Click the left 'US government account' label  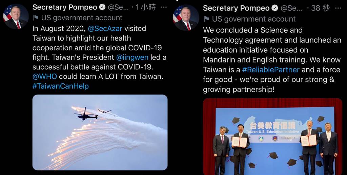click(82, 18)
